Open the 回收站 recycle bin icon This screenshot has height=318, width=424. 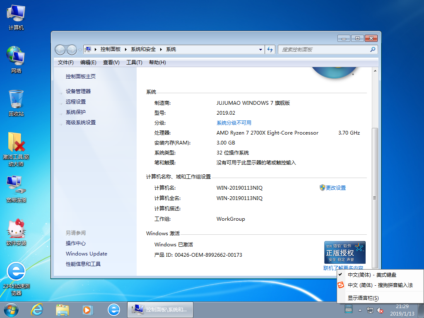(x=16, y=103)
